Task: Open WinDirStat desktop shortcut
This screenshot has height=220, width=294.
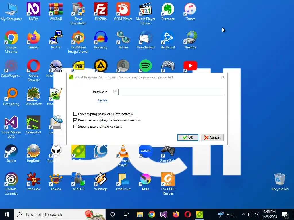Action: coord(34,97)
